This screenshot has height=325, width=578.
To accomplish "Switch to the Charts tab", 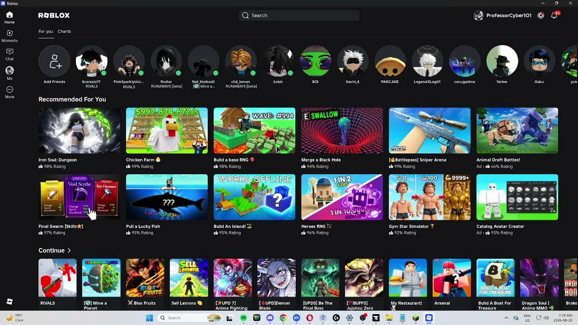I will (x=64, y=32).
